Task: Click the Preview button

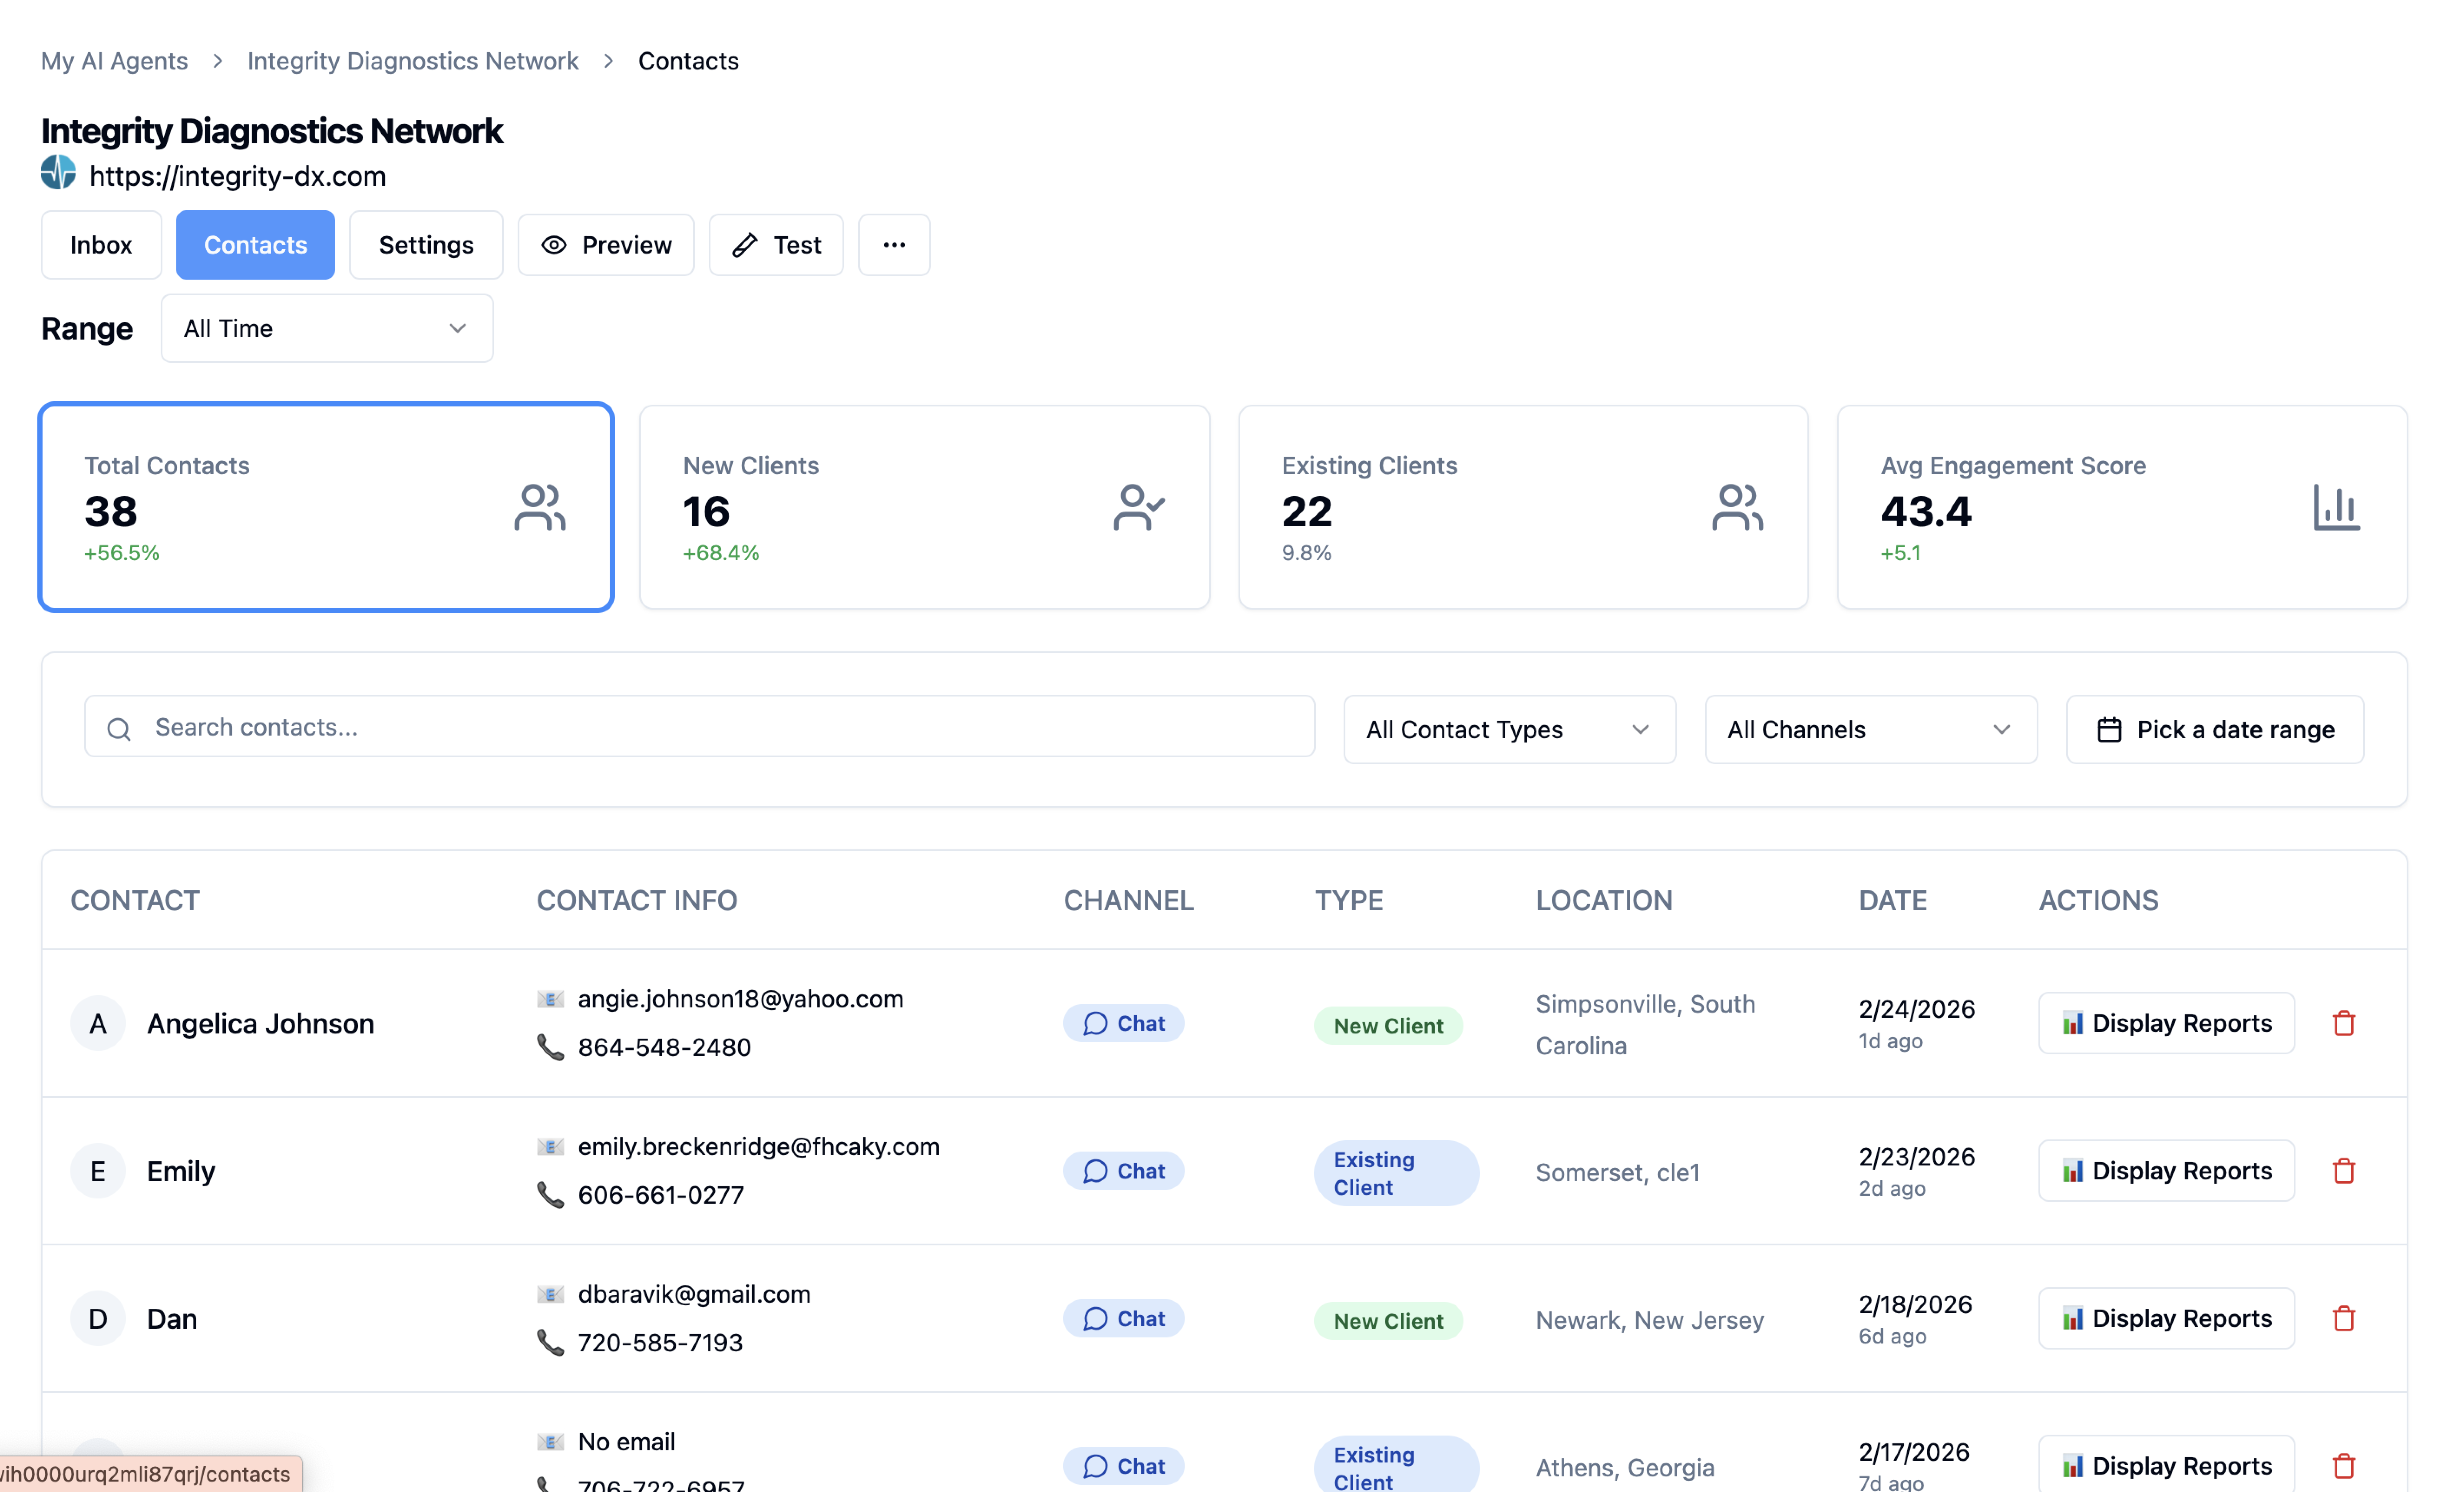Action: tap(606, 245)
